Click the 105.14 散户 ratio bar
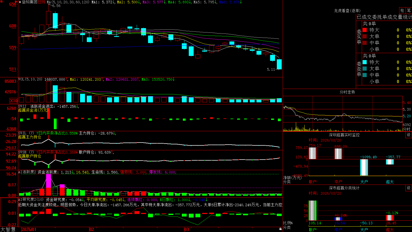The height and width of the screenshot is (232, 412). click(x=313, y=211)
